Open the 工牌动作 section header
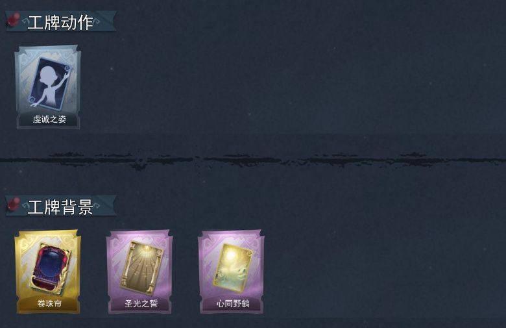Image resolution: width=506 pixels, height=328 pixels. [61, 21]
